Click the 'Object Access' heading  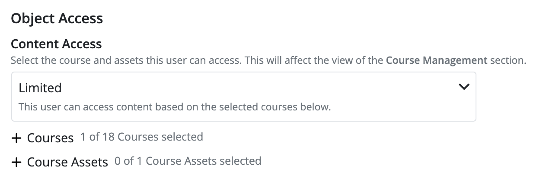click(57, 19)
